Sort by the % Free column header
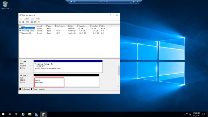The height and width of the screenshot is (117, 208). pos(106,26)
